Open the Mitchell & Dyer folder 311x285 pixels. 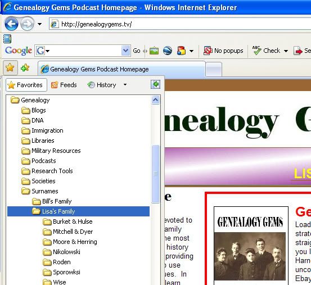click(x=68, y=232)
